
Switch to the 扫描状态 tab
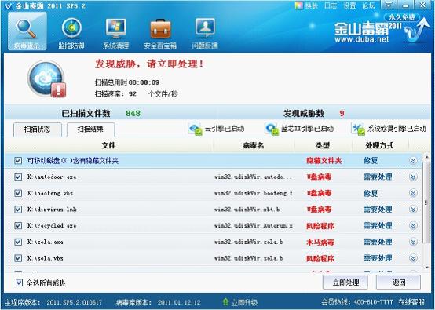click(x=37, y=129)
